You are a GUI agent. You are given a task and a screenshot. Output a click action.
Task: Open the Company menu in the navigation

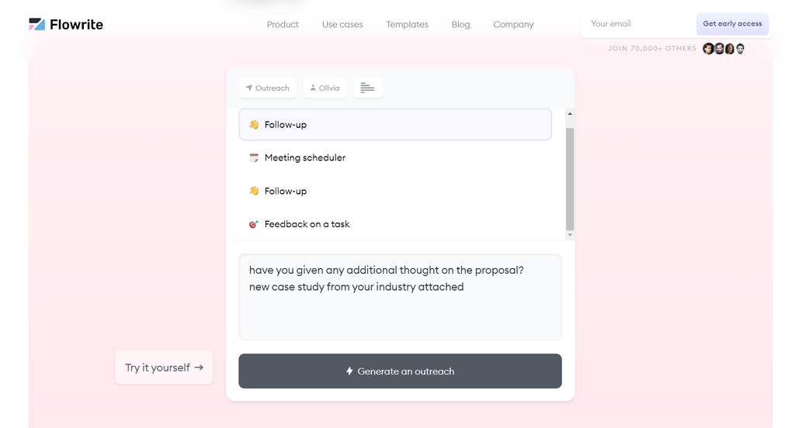pos(513,25)
